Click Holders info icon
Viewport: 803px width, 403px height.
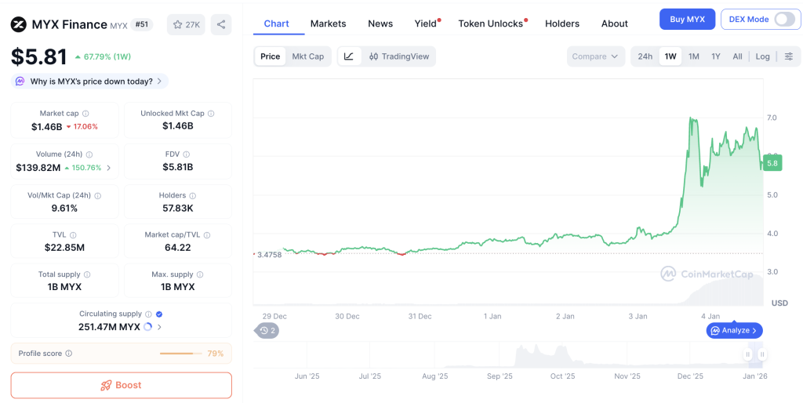pos(193,195)
